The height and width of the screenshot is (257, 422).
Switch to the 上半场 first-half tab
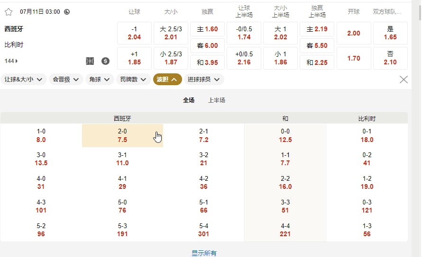(x=217, y=100)
